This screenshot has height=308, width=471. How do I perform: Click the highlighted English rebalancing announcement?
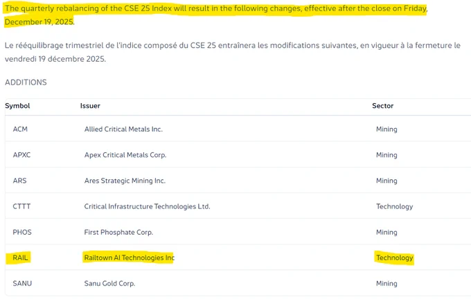(x=215, y=15)
